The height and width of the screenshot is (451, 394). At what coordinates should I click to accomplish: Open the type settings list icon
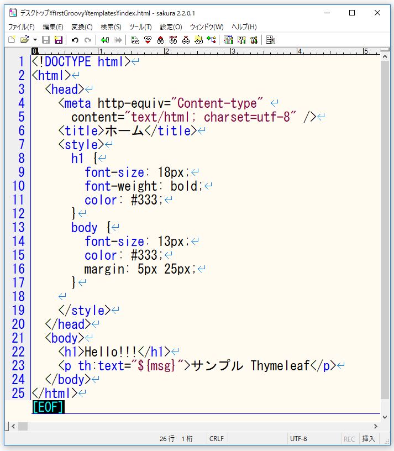coord(228,40)
